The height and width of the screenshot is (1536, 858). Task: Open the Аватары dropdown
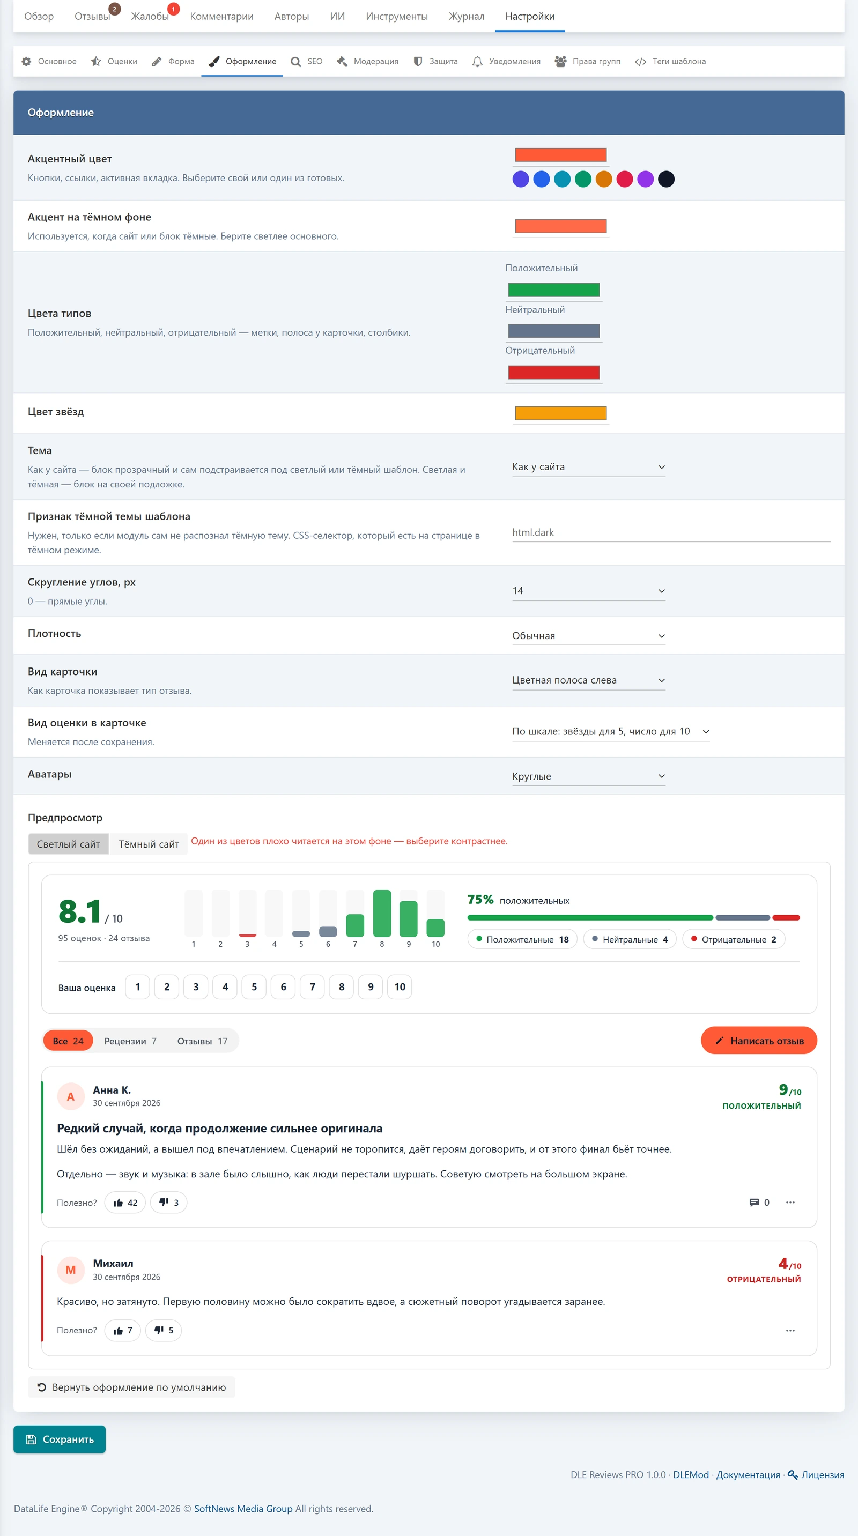588,776
